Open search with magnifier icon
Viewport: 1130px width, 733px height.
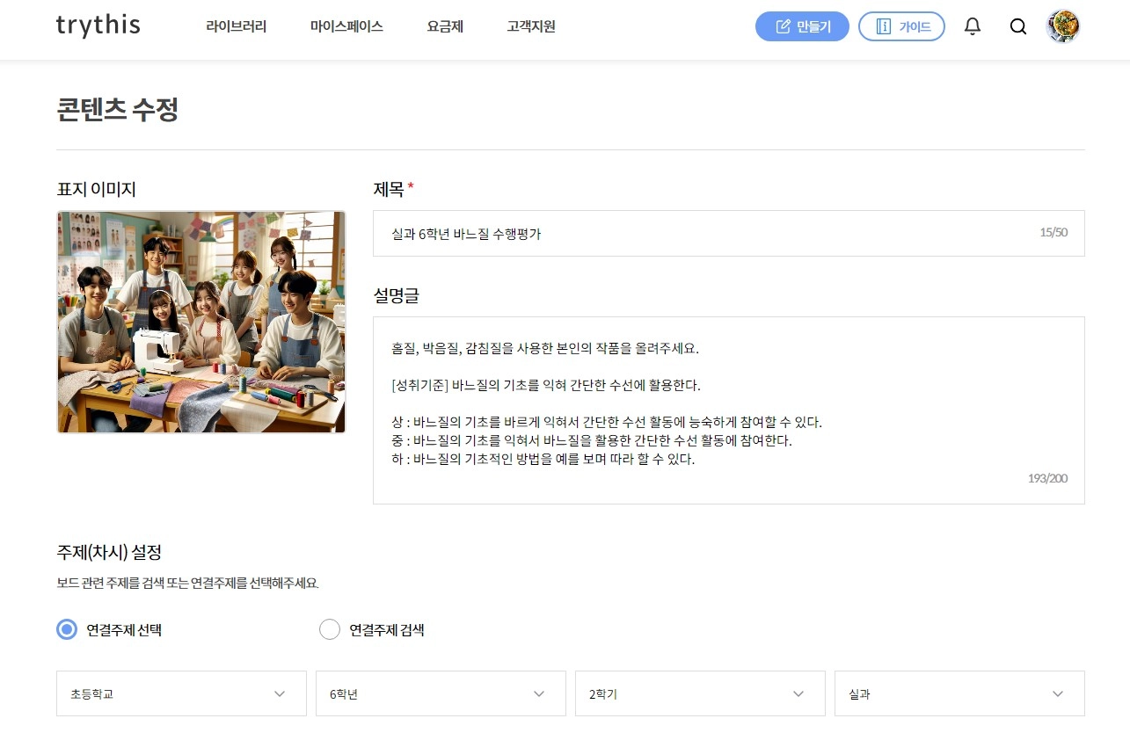pyautogui.click(x=1018, y=26)
